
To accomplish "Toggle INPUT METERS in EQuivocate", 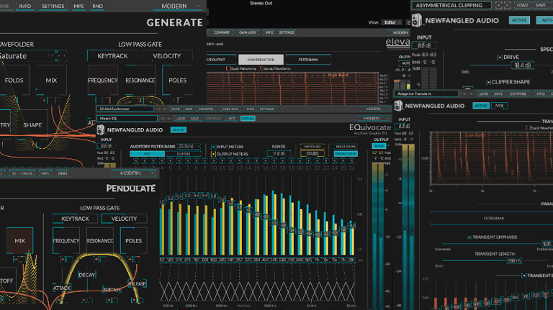I will coord(213,147).
